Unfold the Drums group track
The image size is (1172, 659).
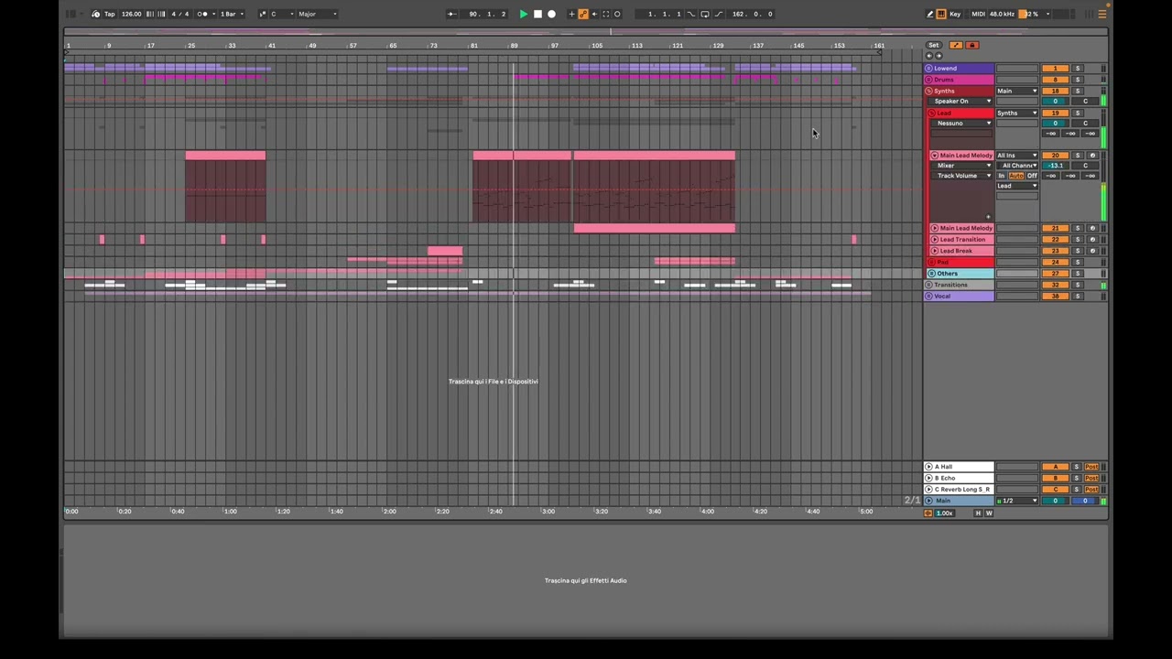tap(928, 80)
